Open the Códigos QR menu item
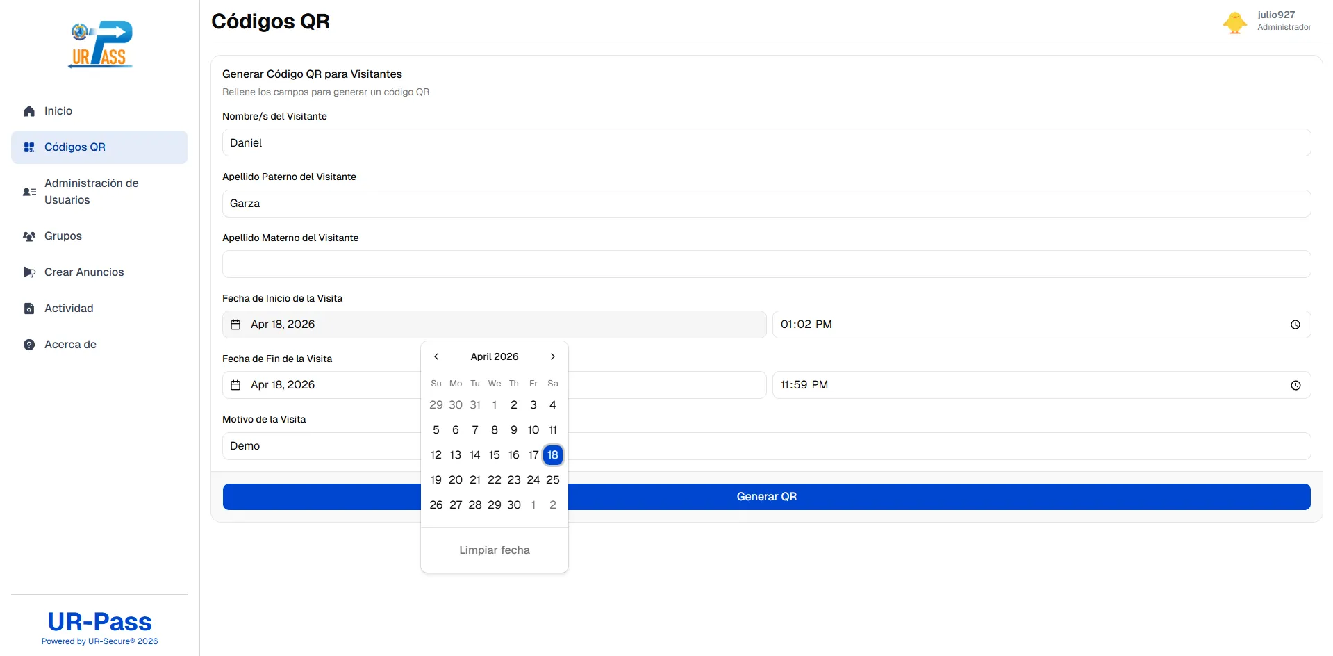1333x656 pixels. (x=99, y=147)
